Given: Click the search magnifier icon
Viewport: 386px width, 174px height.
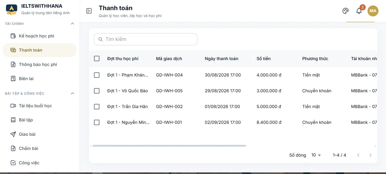Looking at the screenshot, I should (x=100, y=39).
